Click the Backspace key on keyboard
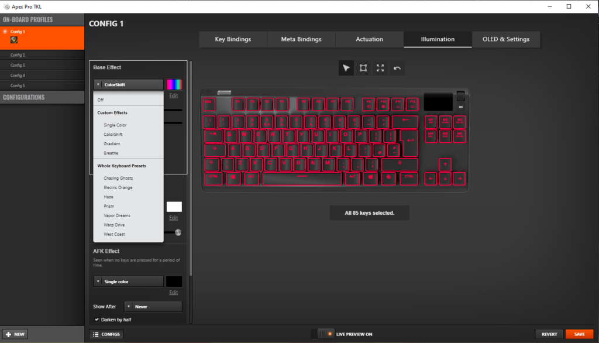This screenshot has width=599, height=343. (405, 122)
